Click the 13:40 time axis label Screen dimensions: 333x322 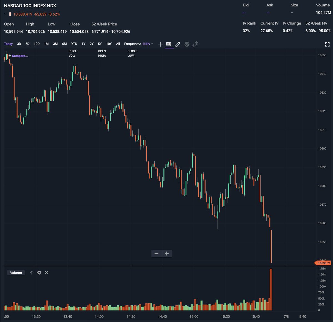(68, 316)
